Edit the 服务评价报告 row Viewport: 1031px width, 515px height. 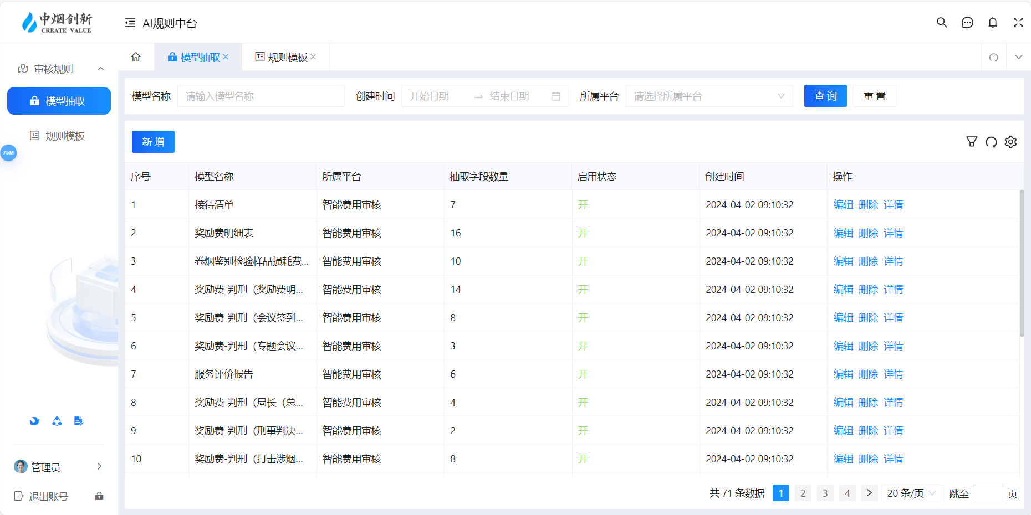[x=843, y=374]
